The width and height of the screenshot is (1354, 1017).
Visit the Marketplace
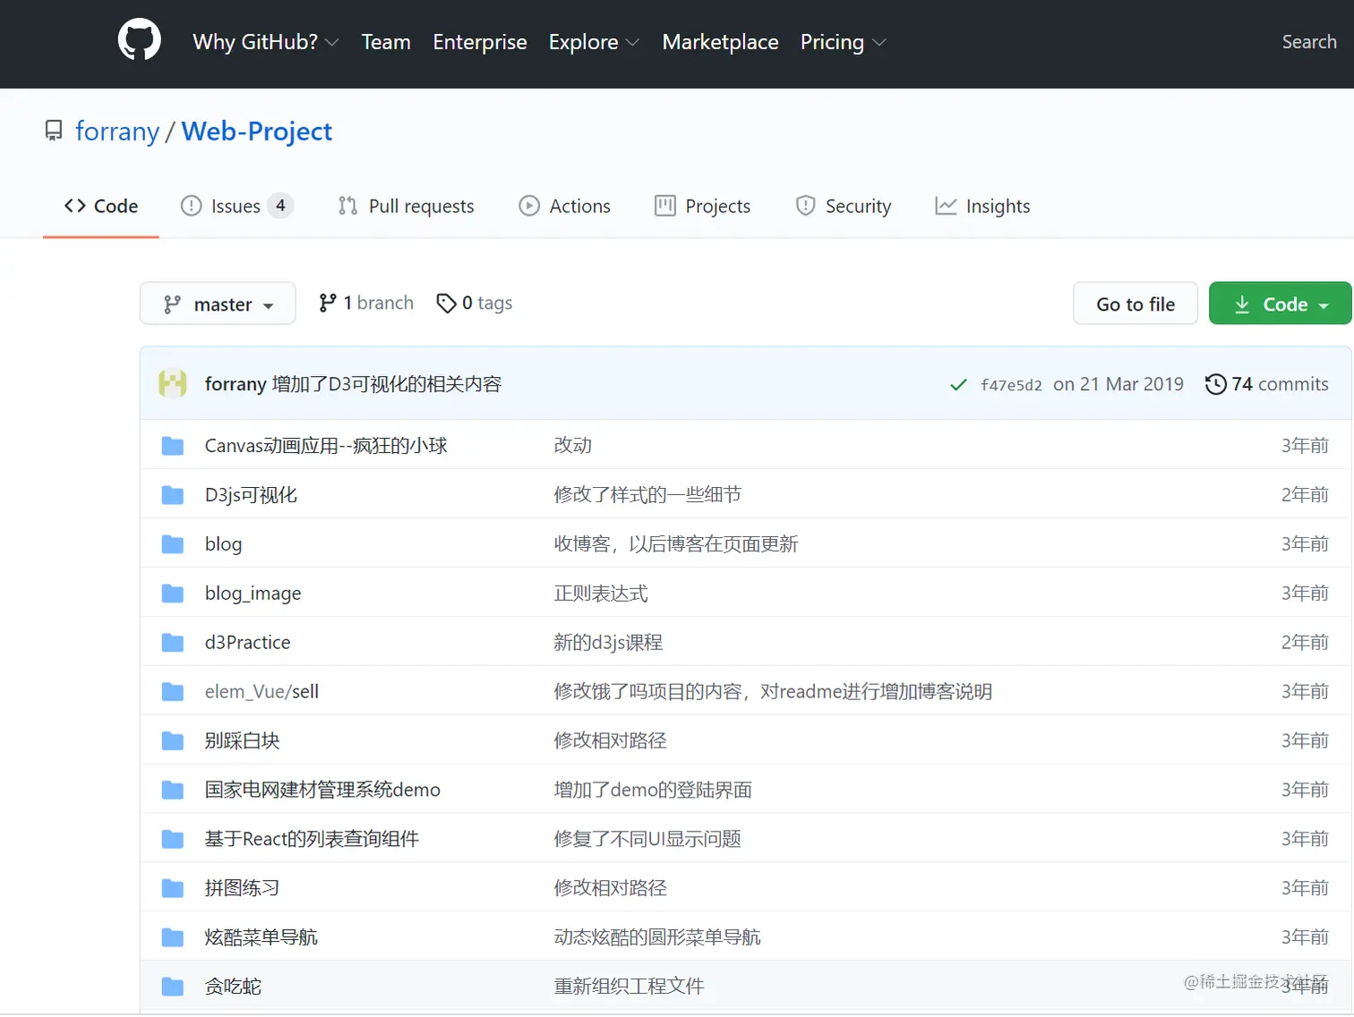coord(720,42)
